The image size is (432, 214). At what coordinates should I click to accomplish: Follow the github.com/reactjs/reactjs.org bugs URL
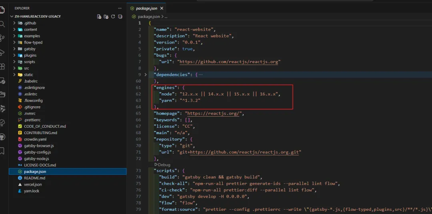pyautogui.click(x=229, y=61)
